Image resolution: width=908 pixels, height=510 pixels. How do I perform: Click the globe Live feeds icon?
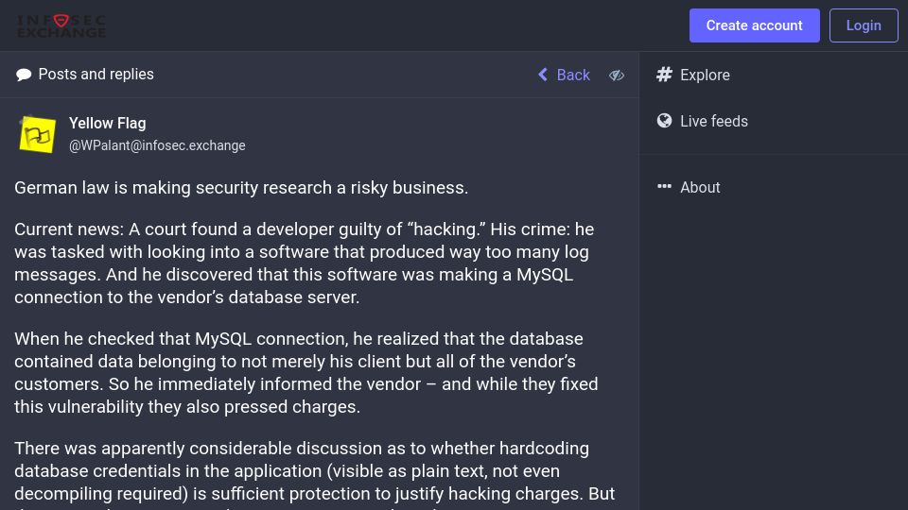[664, 120]
